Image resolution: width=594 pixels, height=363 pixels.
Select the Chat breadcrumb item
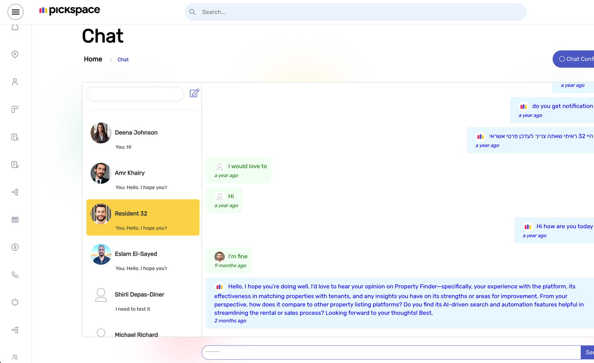(123, 60)
